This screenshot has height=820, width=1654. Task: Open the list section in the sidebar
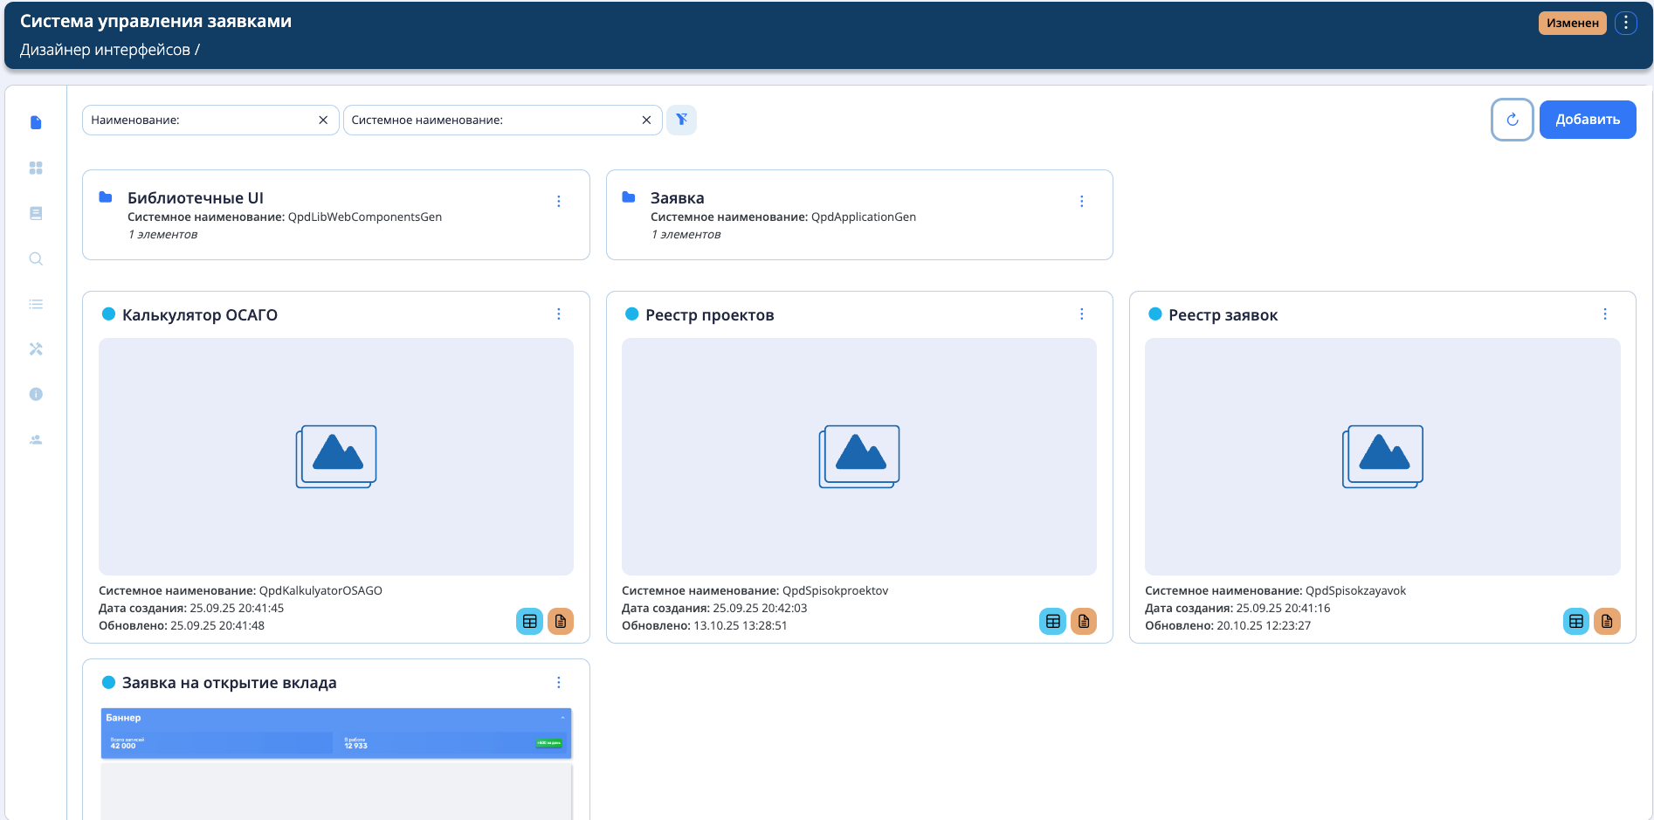tap(35, 304)
